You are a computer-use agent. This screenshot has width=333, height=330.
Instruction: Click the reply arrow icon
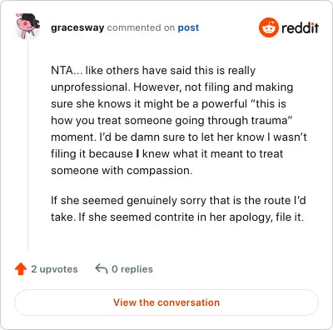pos(102,268)
